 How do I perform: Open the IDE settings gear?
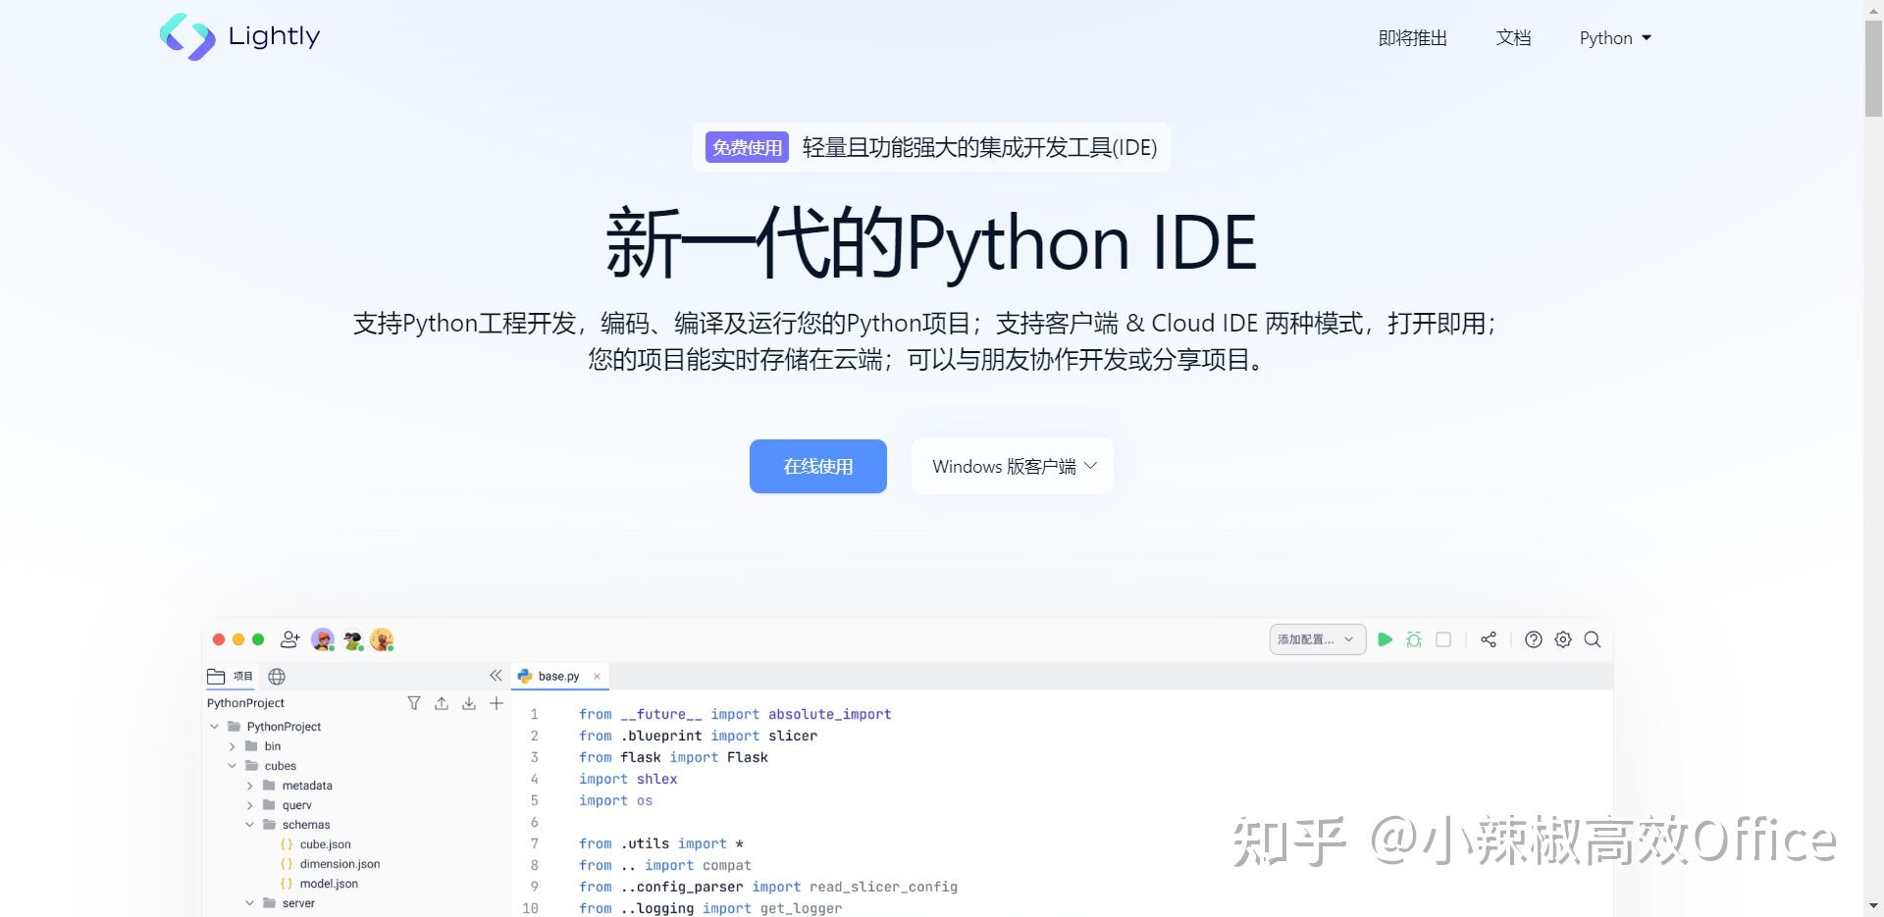(1562, 639)
